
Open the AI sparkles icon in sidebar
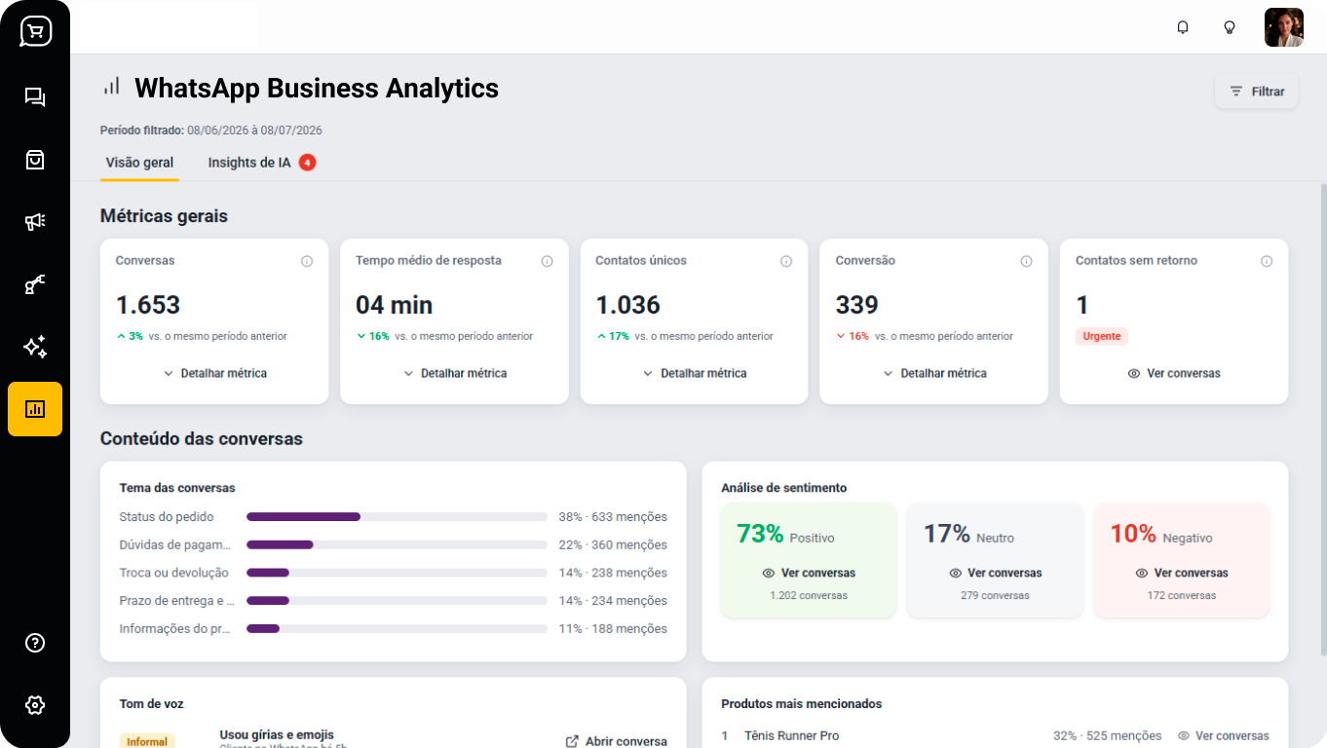pos(35,347)
